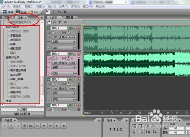Arm track 音轨 3 for recording
The image size is (190, 137).
(79, 79)
